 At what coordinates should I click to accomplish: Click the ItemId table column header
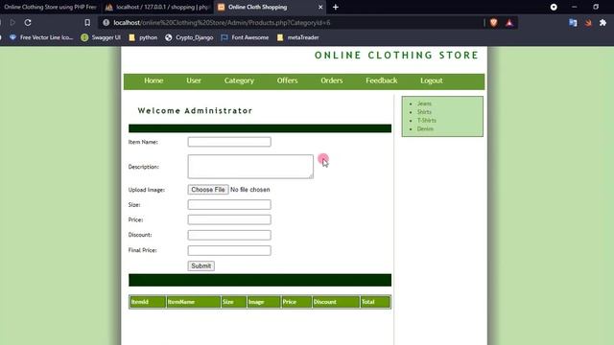pyautogui.click(x=148, y=302)
